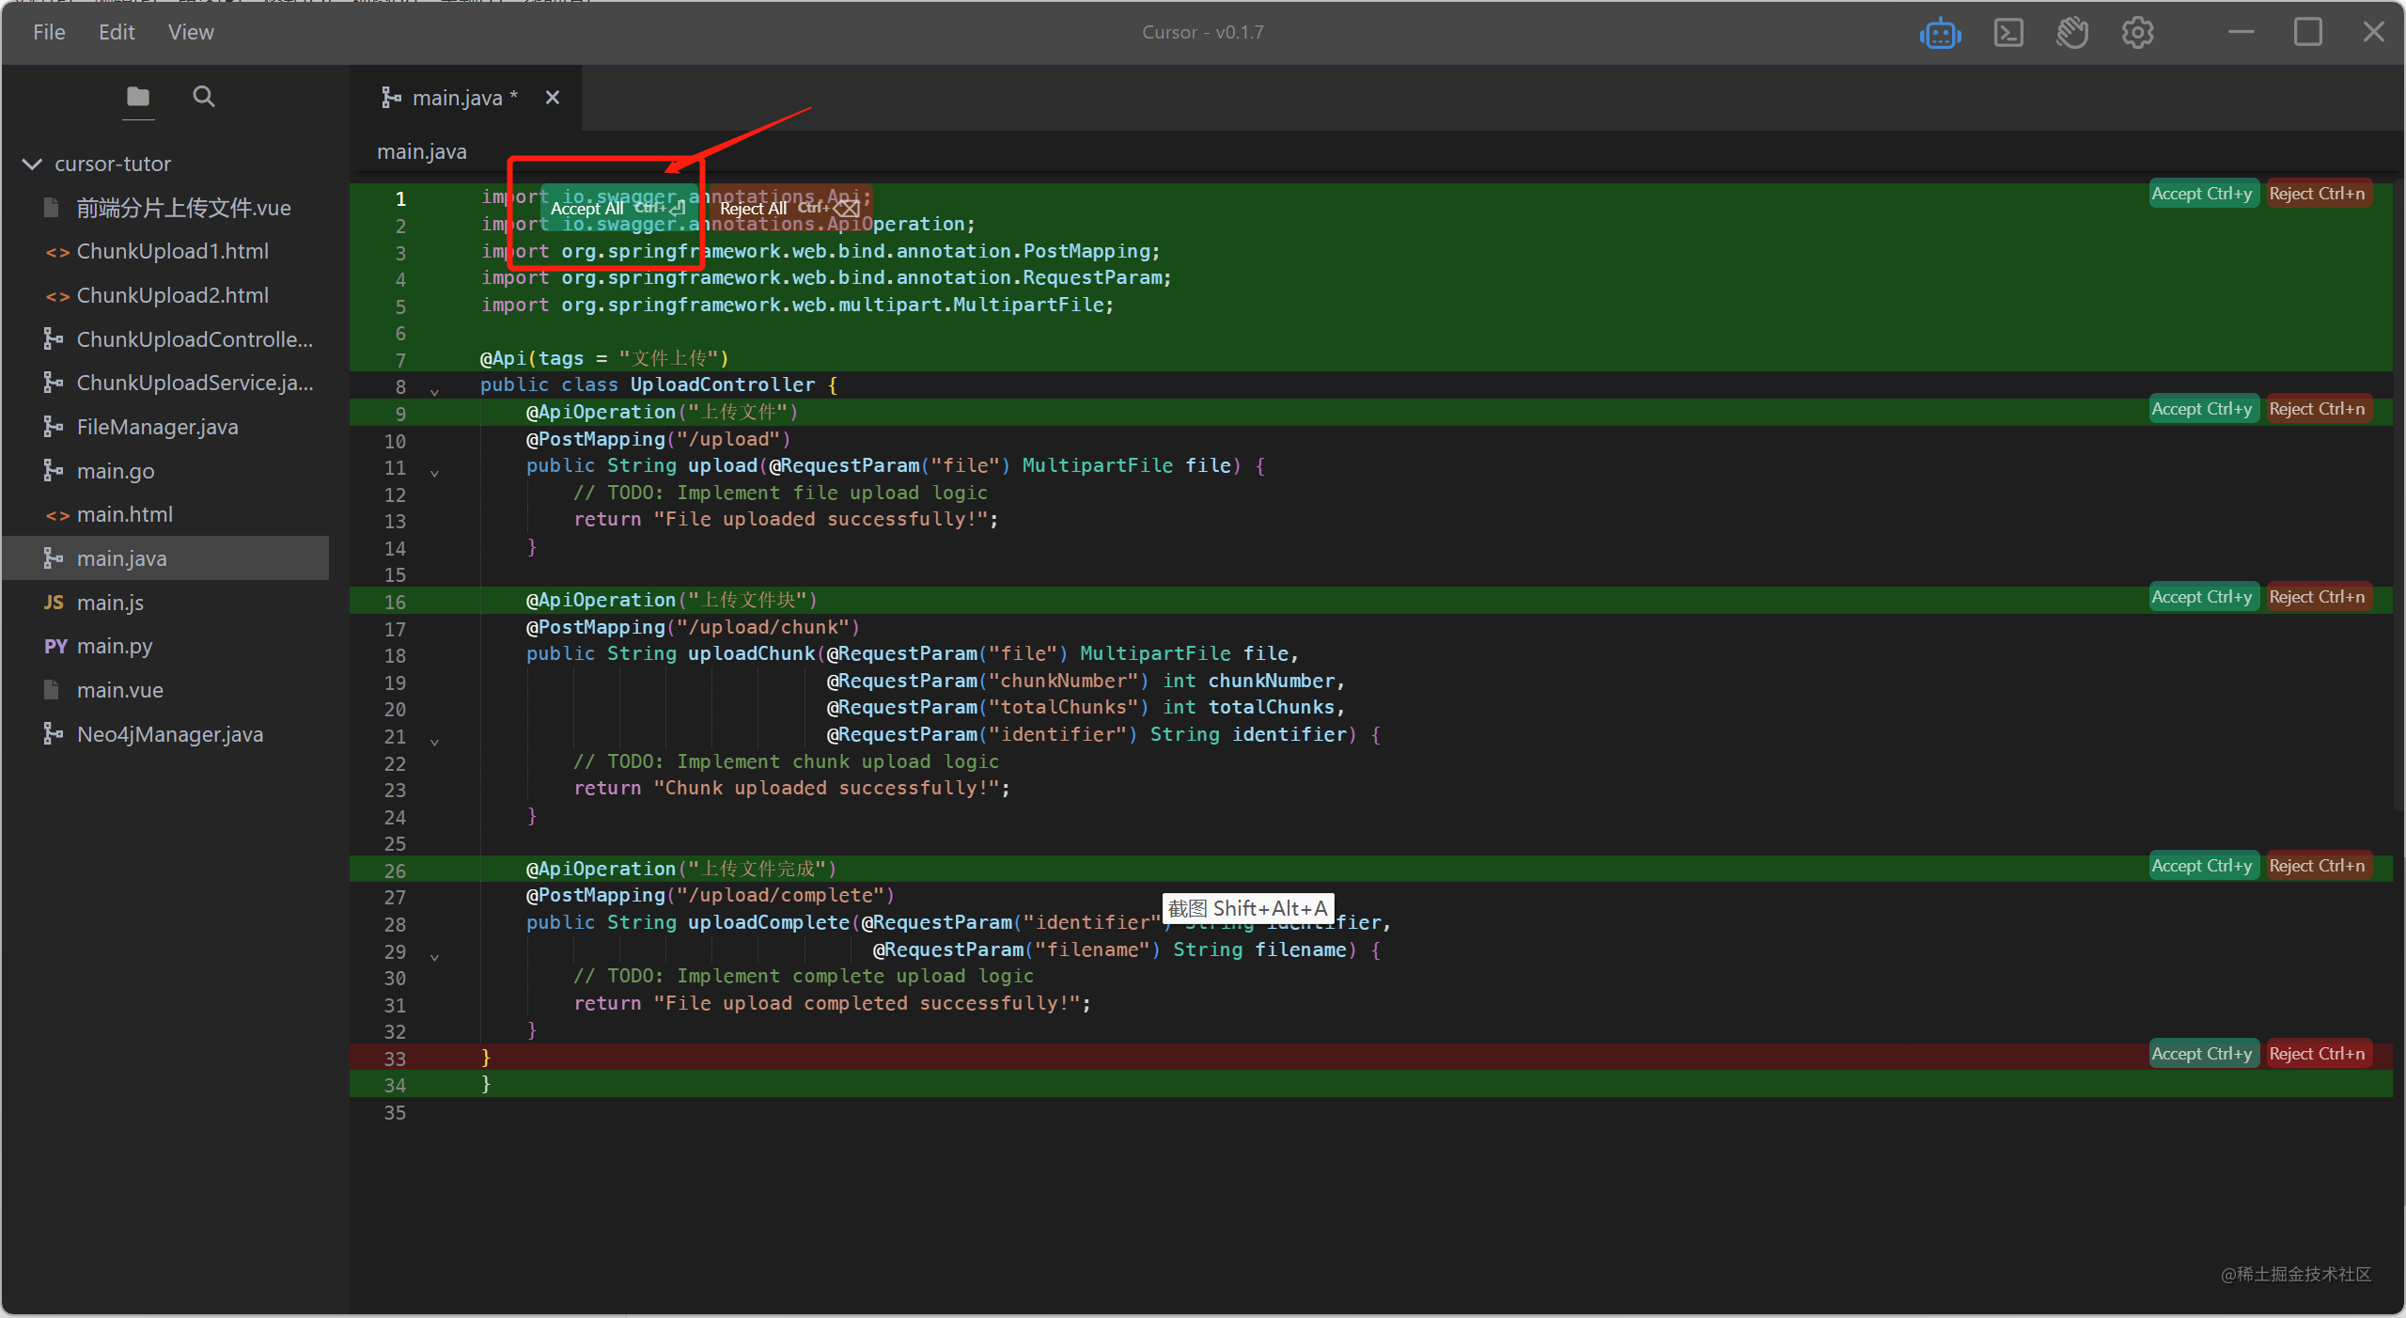
Task: Collapse the cursor-tutor folder
Action: coord(32,165)
